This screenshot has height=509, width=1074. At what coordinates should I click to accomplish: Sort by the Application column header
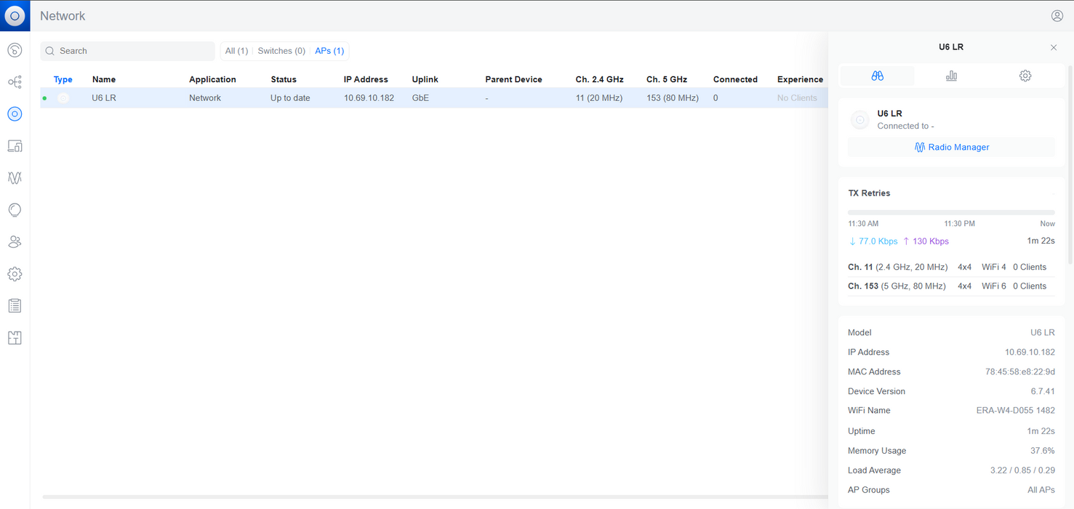click(x=212, y=79)
